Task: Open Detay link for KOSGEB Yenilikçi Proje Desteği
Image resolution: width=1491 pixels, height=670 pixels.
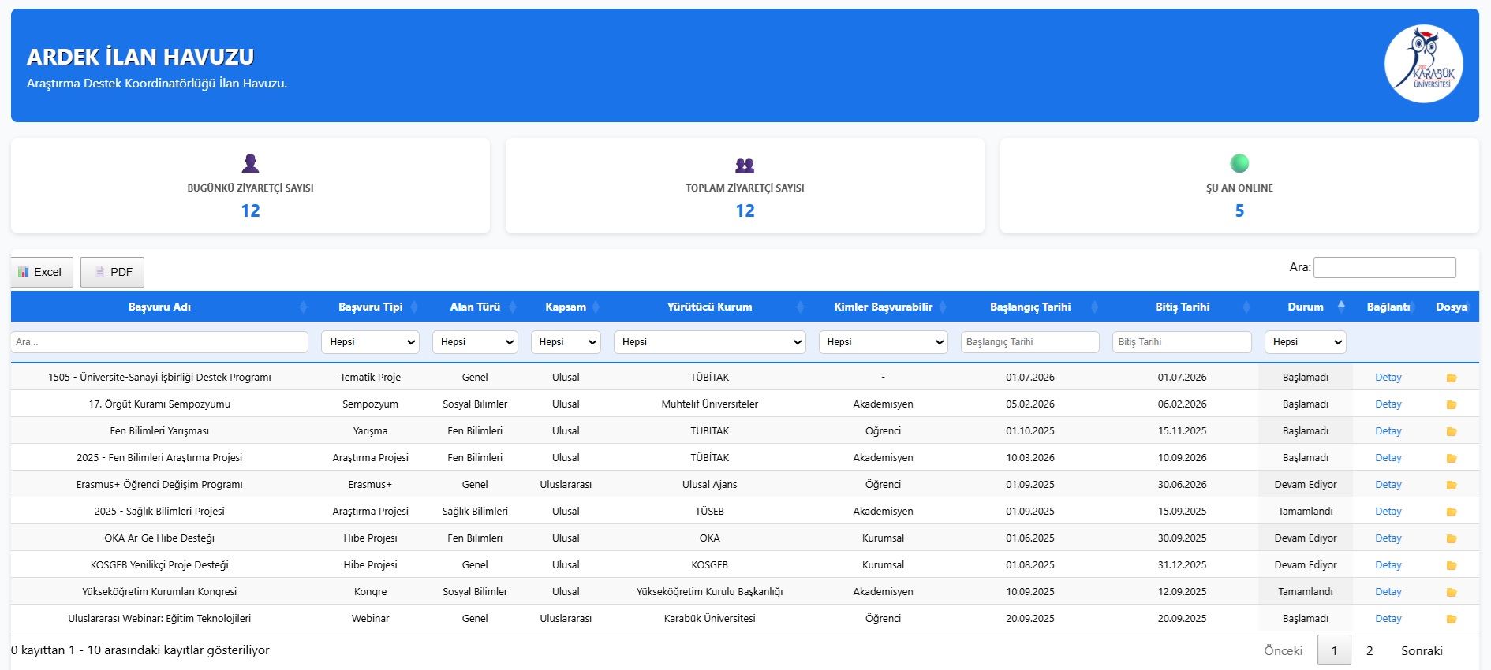Action: [1388, 565]
